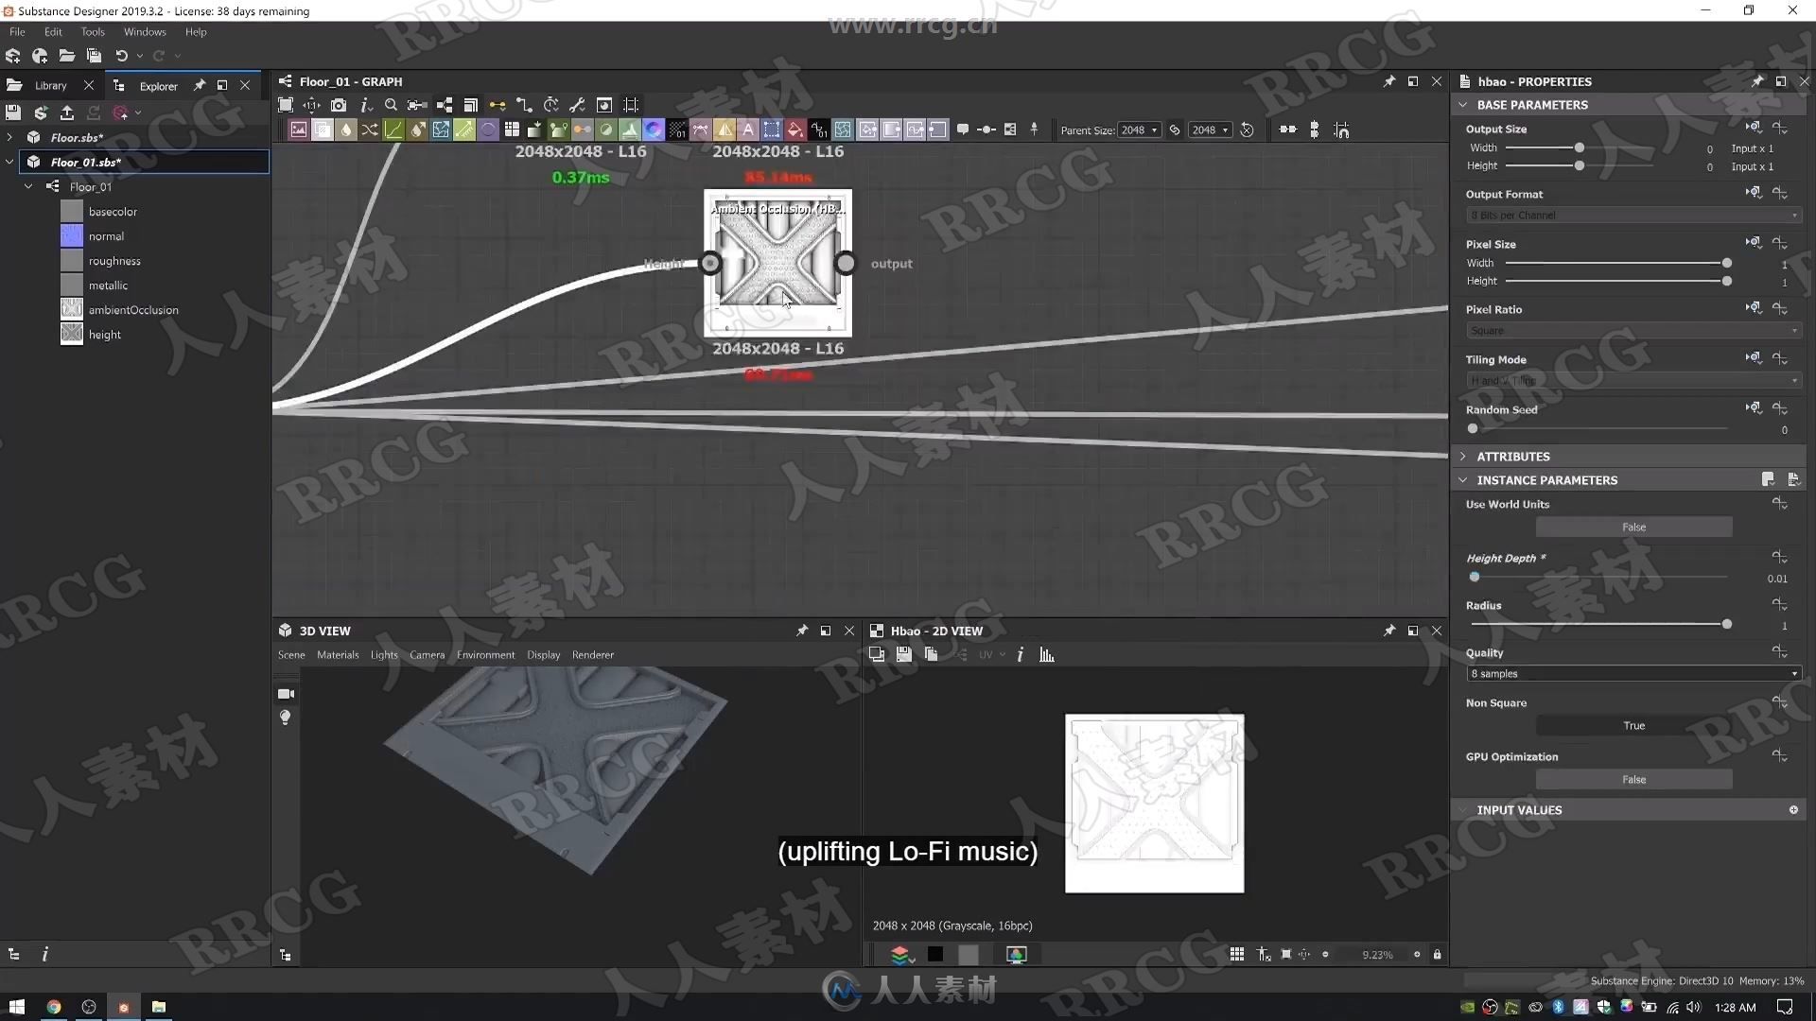
Task: Fit graph to view with frame icon
Action: click(286, 105)
